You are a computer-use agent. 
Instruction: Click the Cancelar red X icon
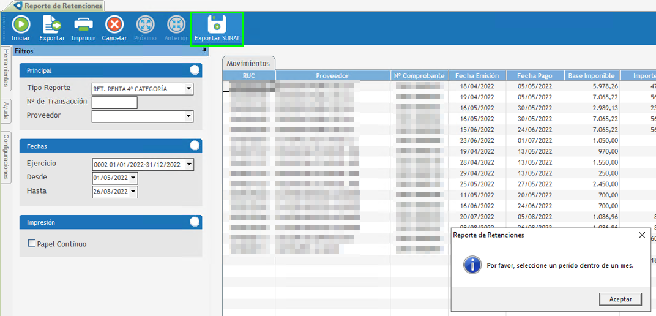[114, 24]
